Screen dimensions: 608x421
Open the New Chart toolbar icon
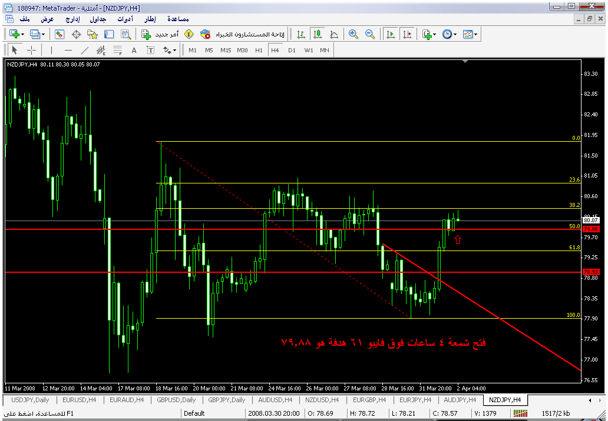pyautogui.click(x=14, y=34)
